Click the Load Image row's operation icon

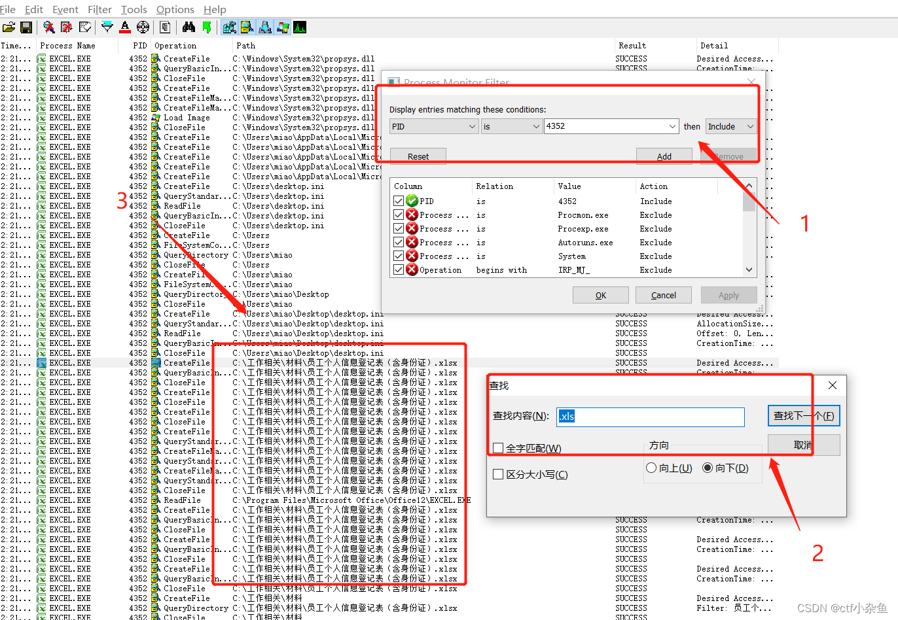point(156,118)
